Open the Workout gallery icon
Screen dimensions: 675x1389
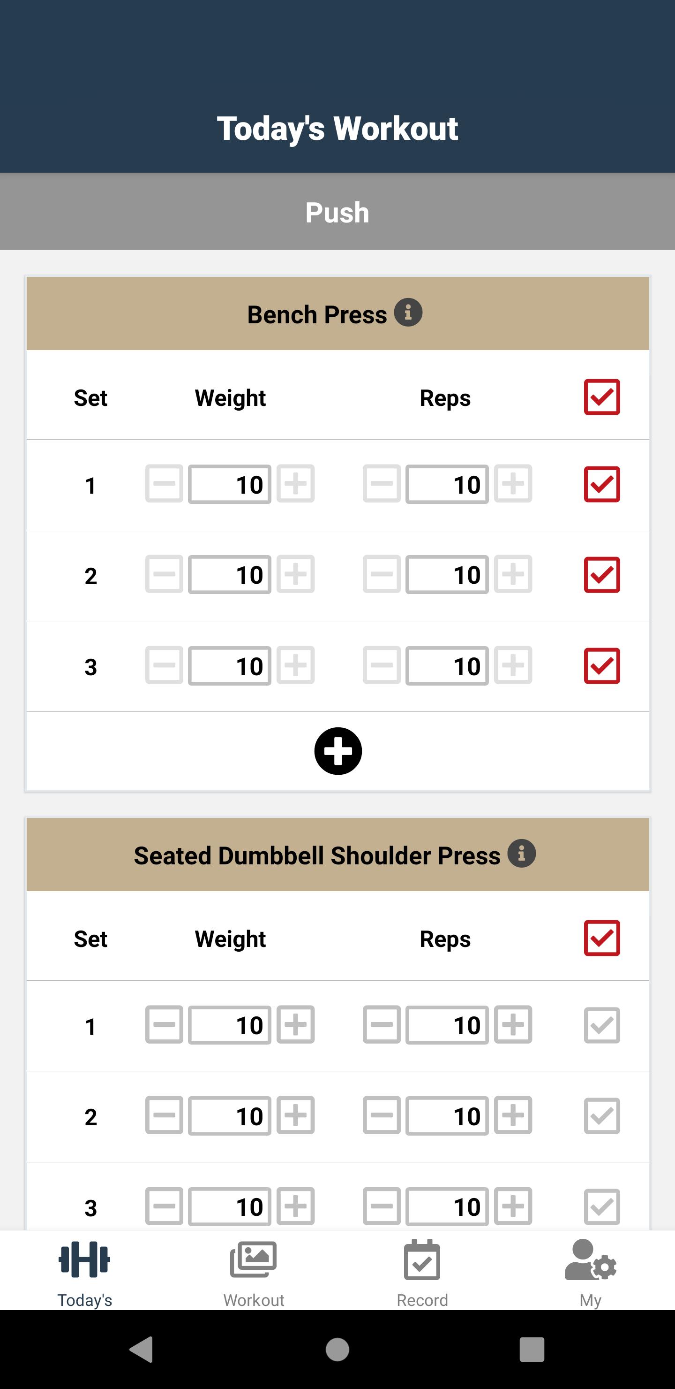[x=253, y=1259]
